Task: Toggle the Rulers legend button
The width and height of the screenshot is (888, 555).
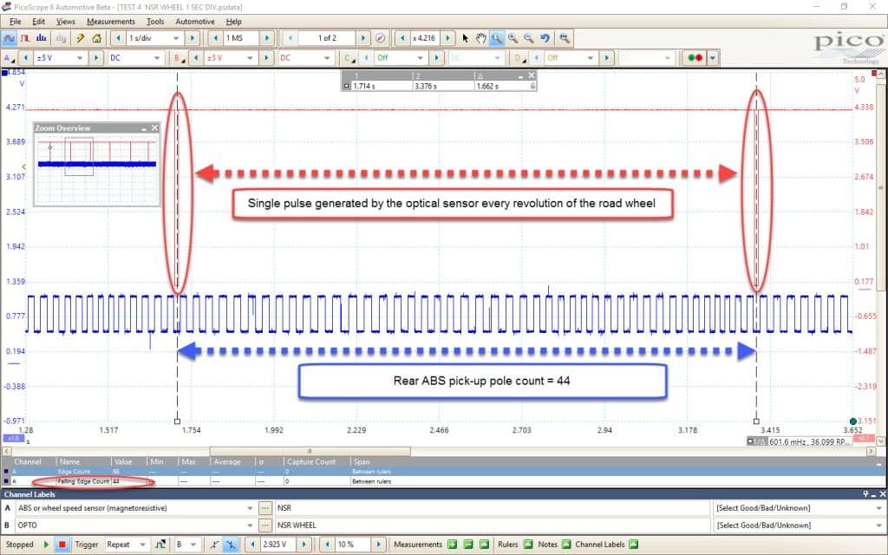Action: [x=528, y=545]
